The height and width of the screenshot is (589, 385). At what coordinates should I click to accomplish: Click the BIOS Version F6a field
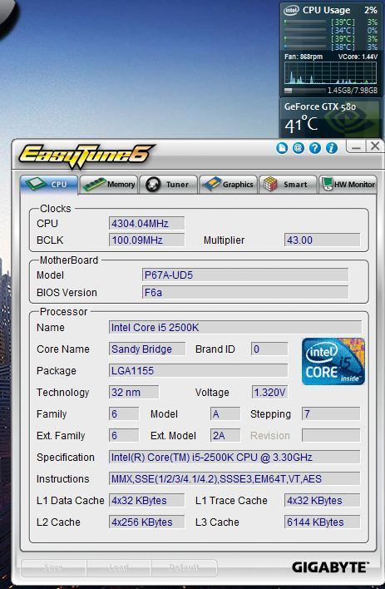245,292
